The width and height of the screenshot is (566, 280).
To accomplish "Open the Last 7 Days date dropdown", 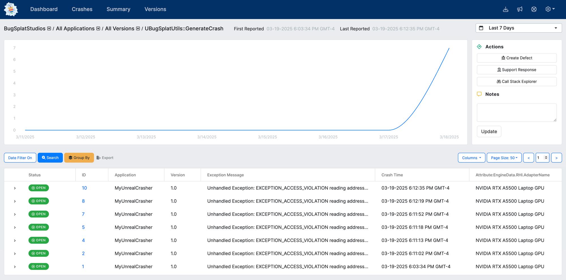I will pos(518,28).
